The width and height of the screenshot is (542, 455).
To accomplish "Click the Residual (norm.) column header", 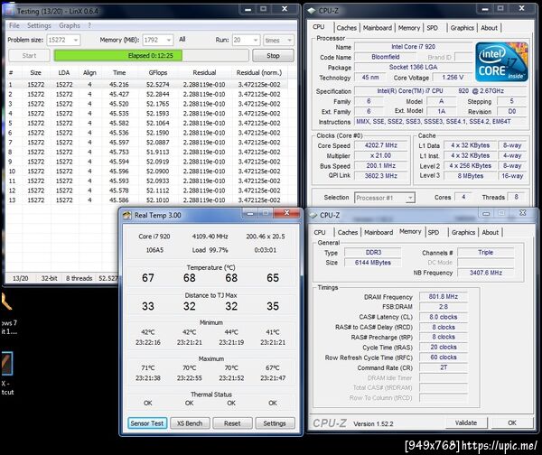I will coord(259,73).
